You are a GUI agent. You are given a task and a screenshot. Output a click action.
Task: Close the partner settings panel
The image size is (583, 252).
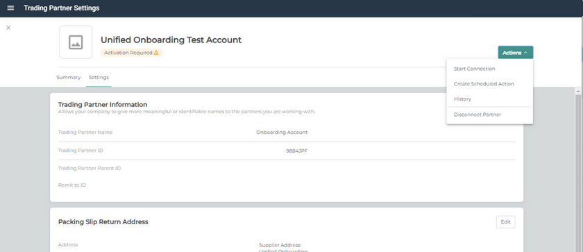pos(8,28)
